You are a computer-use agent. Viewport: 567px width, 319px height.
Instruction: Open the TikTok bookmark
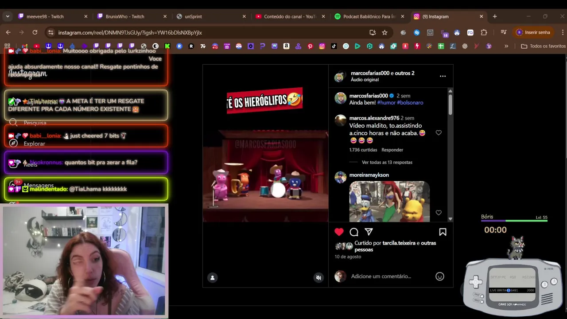tap(334, 46)
